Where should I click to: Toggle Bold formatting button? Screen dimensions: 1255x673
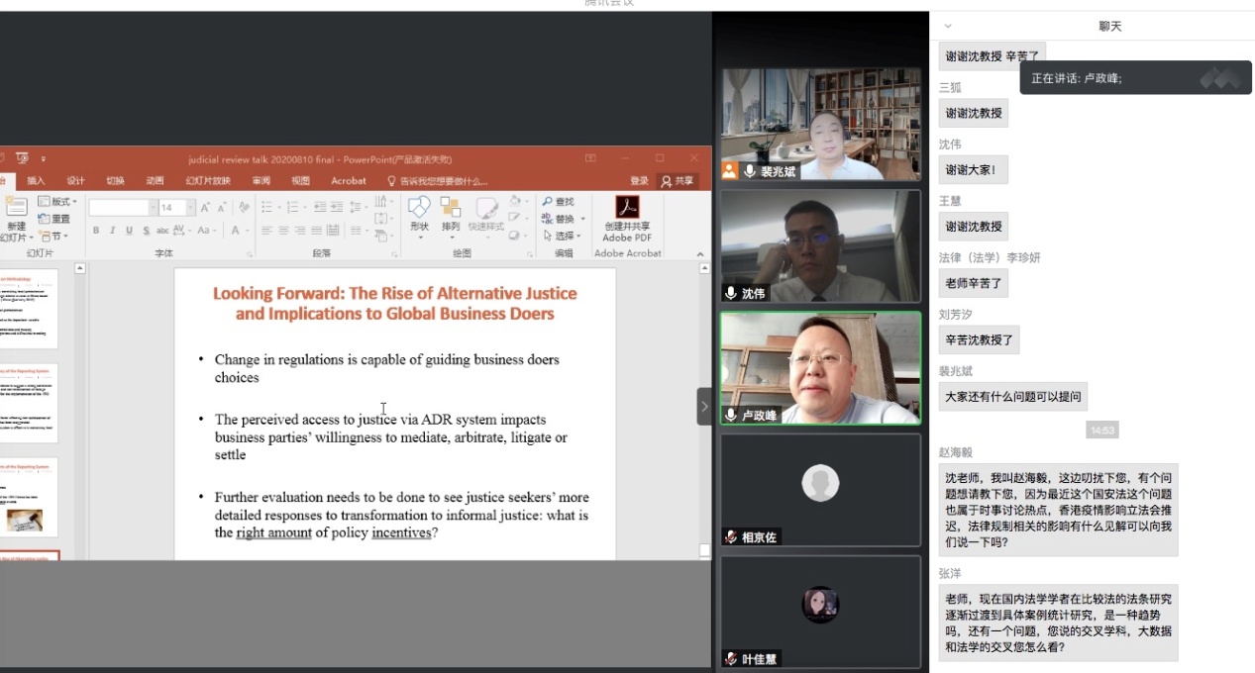(96, 231)
